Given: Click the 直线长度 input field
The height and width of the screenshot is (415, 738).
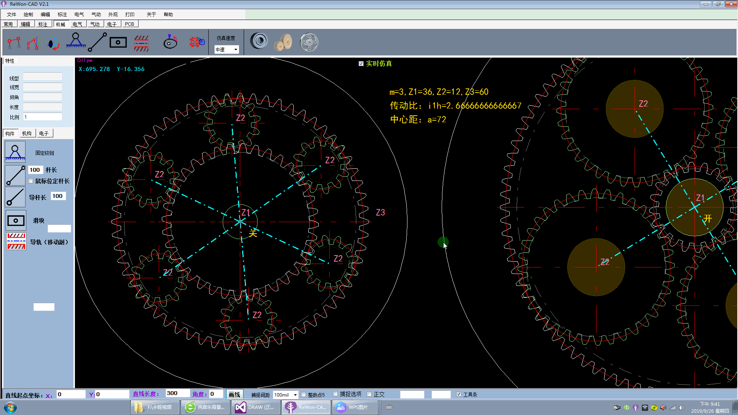Looking at the screenshot, I should click(x=177, y=393).
